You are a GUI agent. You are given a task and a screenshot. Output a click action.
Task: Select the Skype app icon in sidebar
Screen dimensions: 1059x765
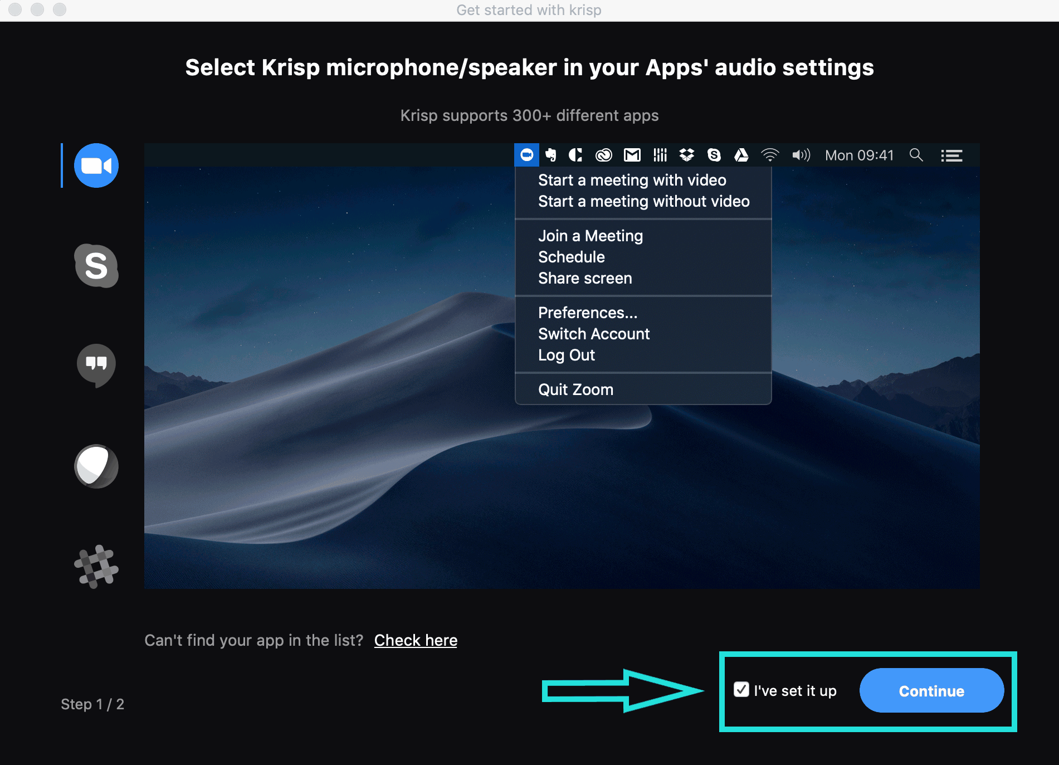(96, 266)
